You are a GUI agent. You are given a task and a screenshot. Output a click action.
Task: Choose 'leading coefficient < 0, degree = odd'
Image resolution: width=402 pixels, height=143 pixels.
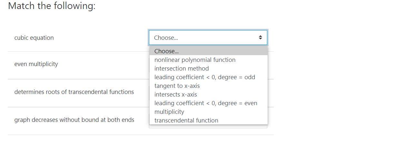point(205,77)
